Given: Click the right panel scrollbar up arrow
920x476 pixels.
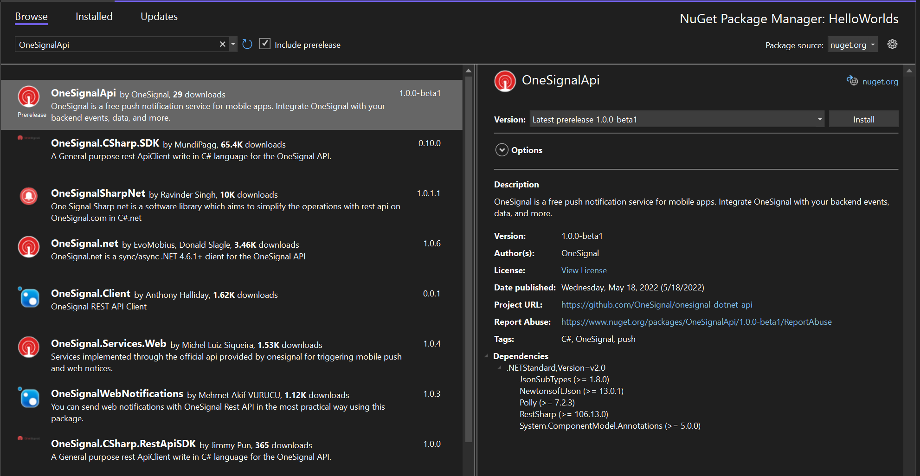Looking at the screenshot, I should (909, 71).
